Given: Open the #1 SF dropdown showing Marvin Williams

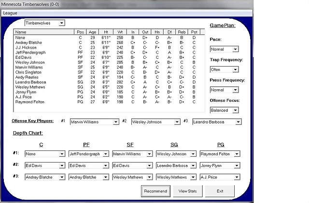Looking at the screenshot, I should point(132,154).
